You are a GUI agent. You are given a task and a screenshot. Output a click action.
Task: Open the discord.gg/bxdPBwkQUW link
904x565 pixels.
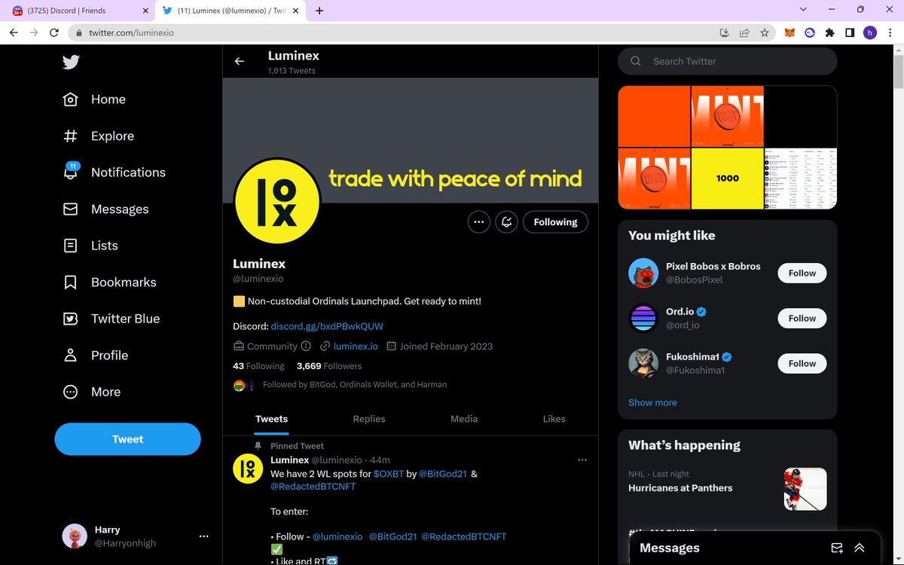(x=327, y=326)
